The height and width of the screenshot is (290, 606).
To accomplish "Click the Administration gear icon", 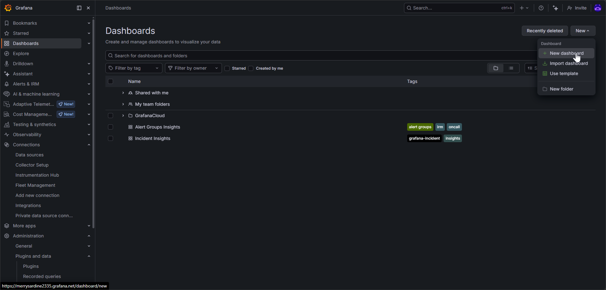I will (7, 236).
